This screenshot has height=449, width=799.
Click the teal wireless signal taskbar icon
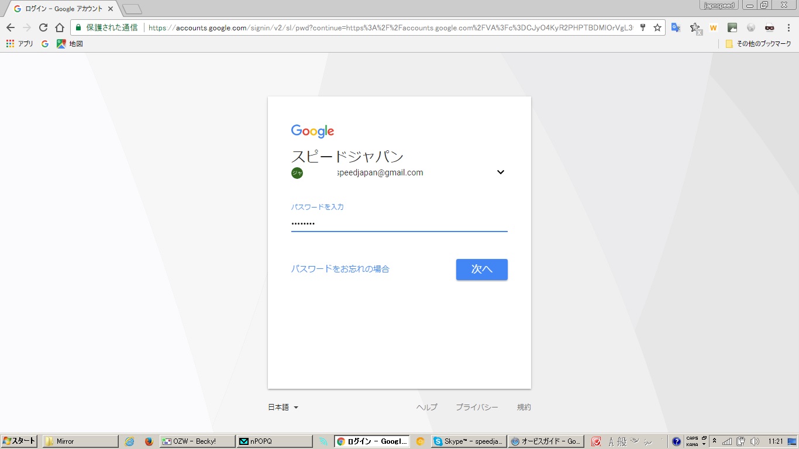pos(323,441)
